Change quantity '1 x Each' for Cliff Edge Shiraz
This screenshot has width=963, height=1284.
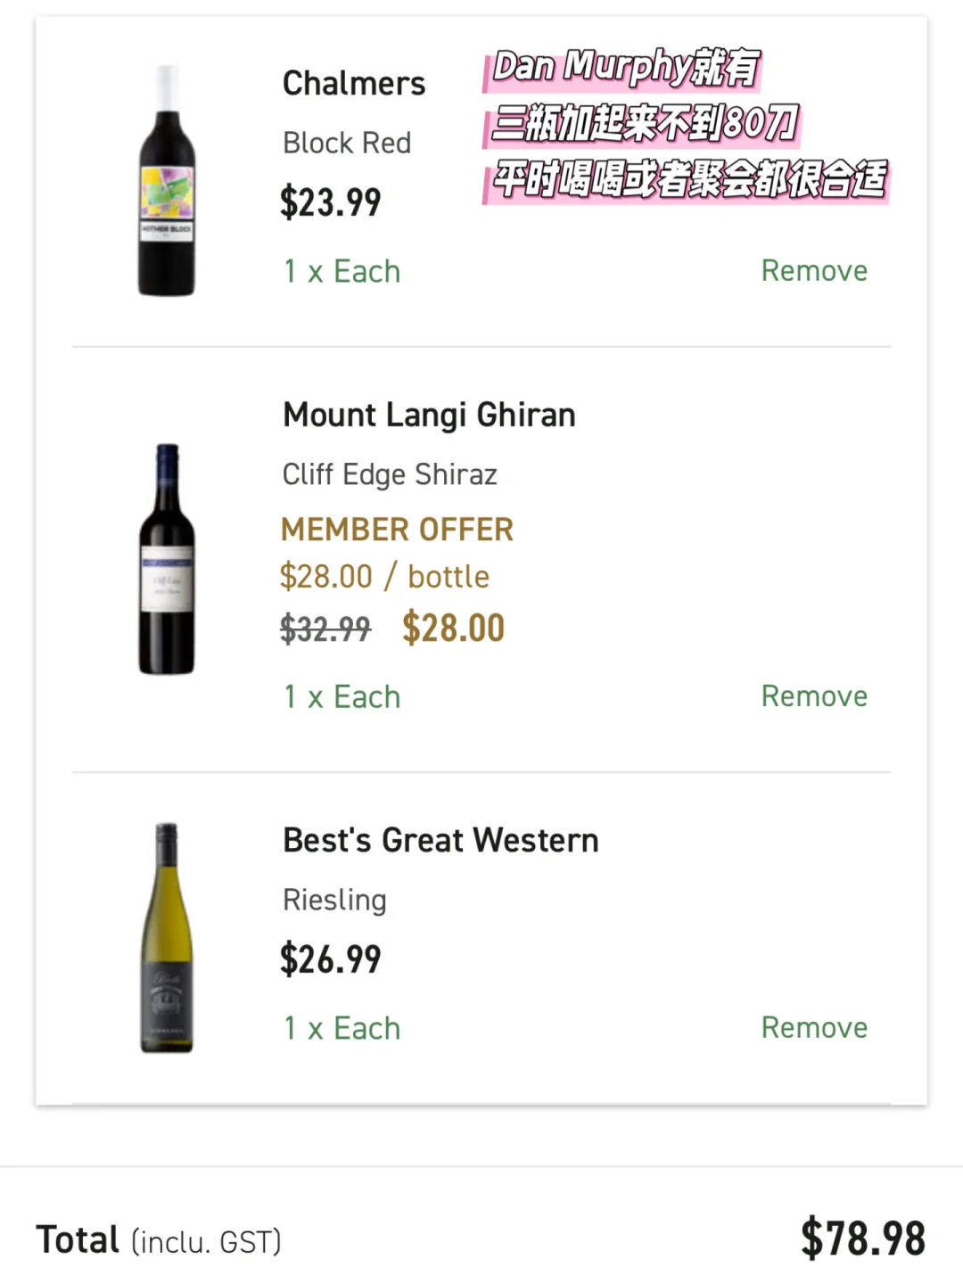click(342, 696)
